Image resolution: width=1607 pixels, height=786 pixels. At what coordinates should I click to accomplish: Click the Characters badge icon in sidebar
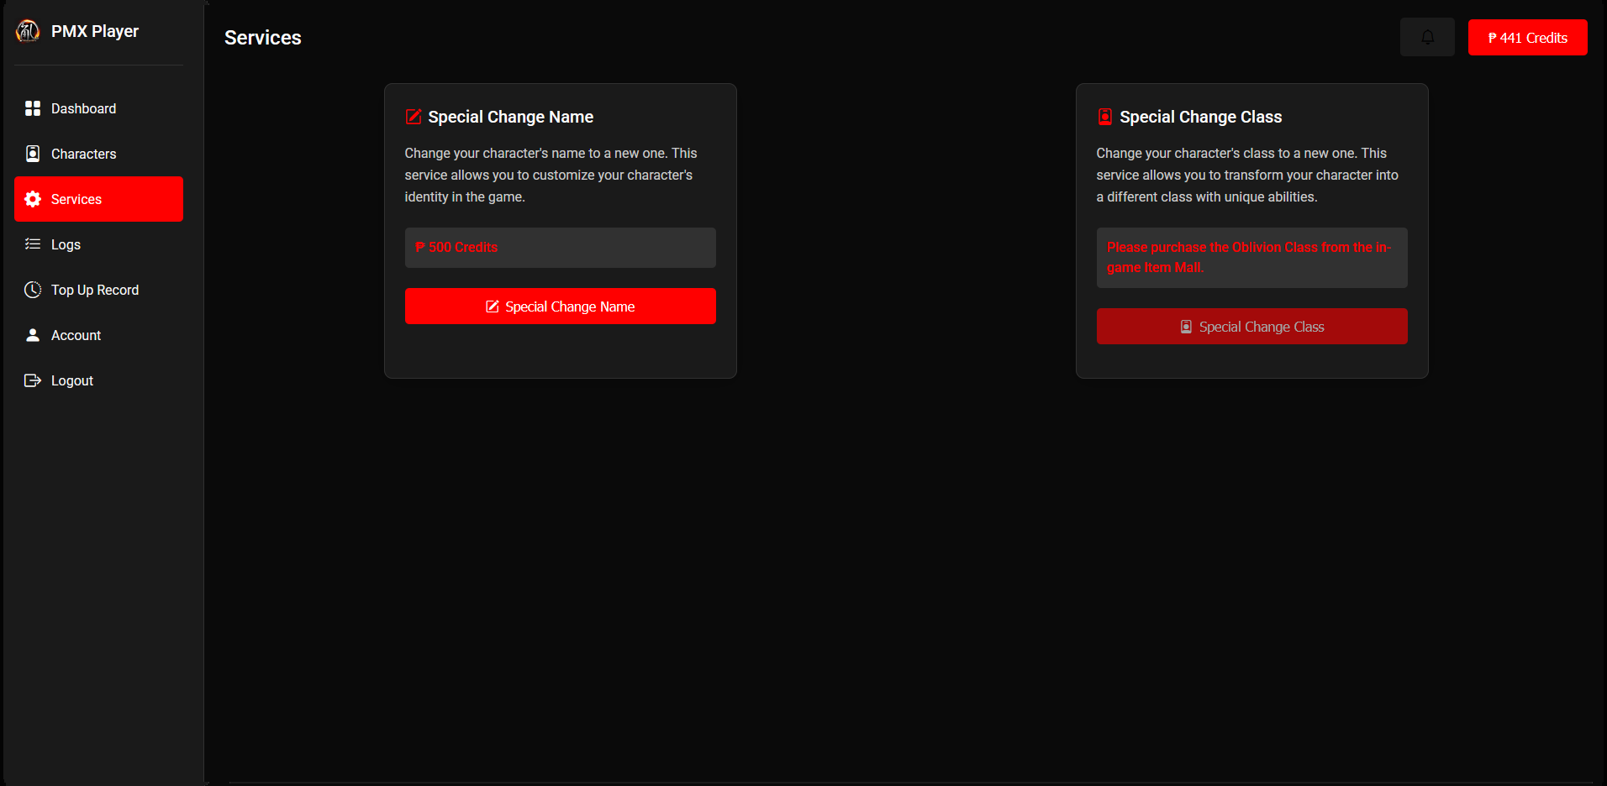click(33, 154)
